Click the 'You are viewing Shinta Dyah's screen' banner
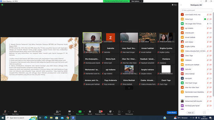Screen dimensions: 214x120 coord(116,1)
